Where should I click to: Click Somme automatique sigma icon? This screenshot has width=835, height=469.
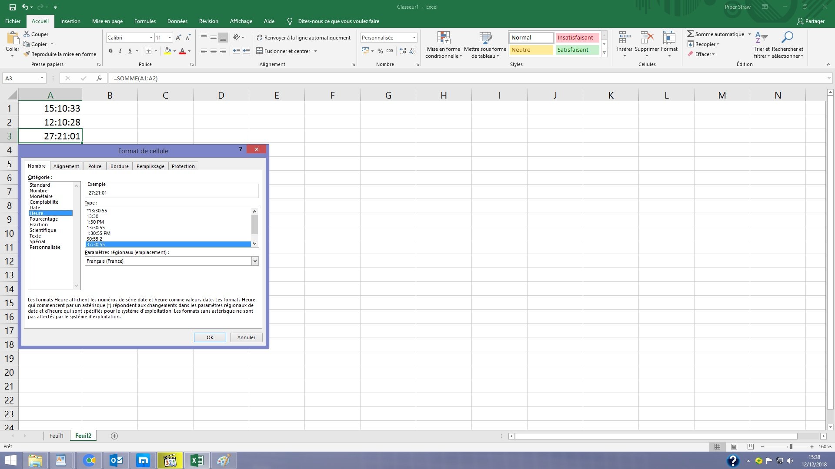coord(690,34)
